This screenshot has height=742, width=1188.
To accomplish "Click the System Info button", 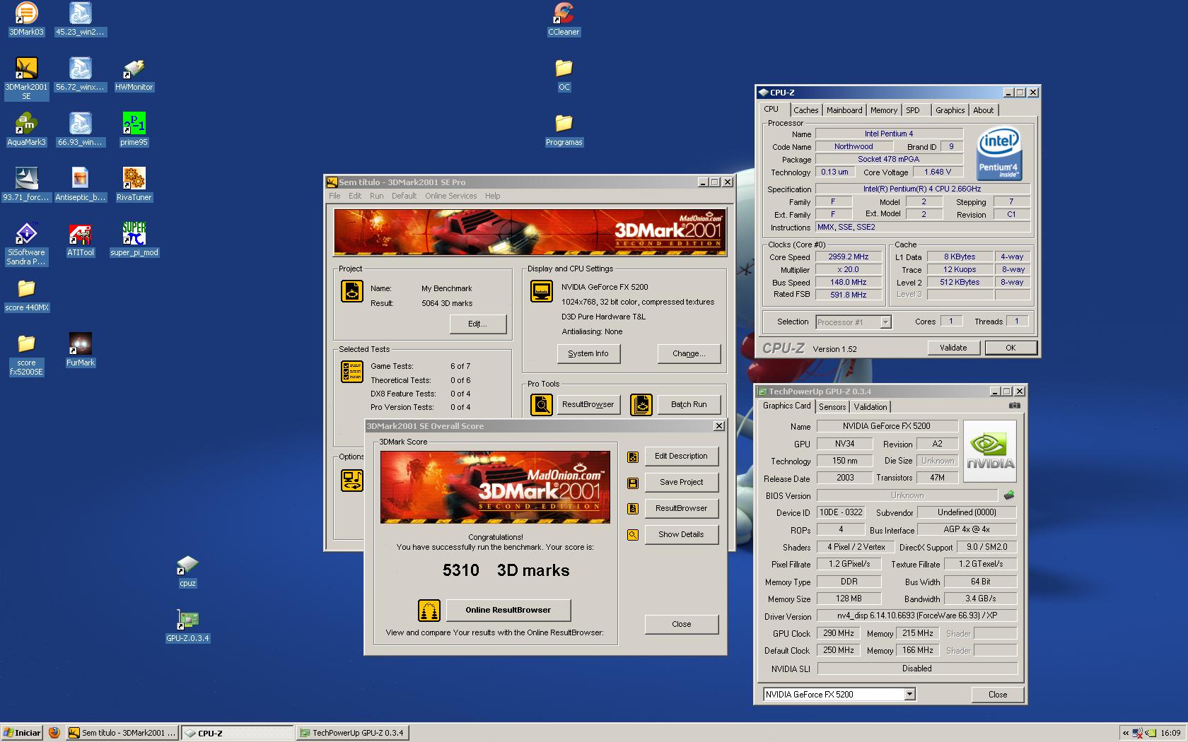I will (x=588, y=353).
